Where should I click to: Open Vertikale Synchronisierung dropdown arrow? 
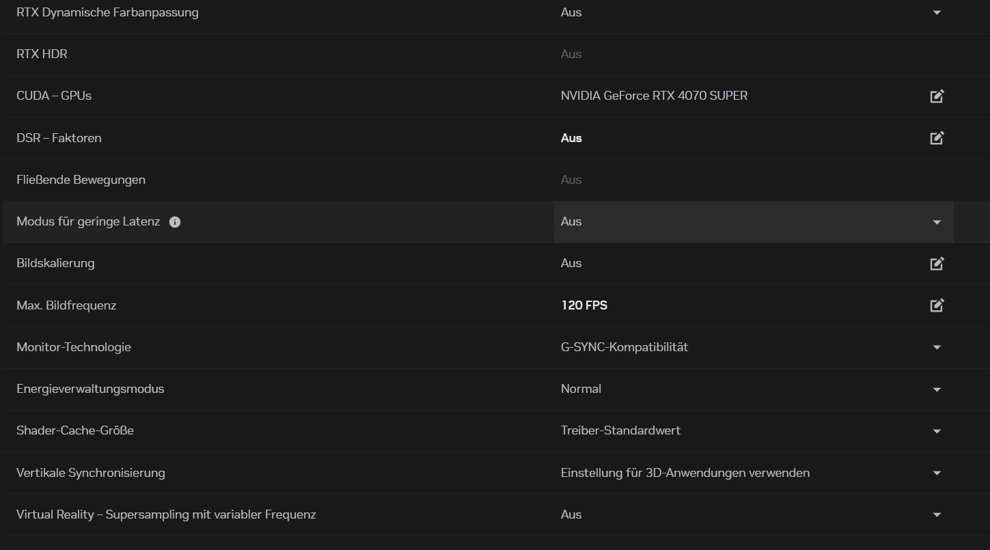tap(937, 473)
